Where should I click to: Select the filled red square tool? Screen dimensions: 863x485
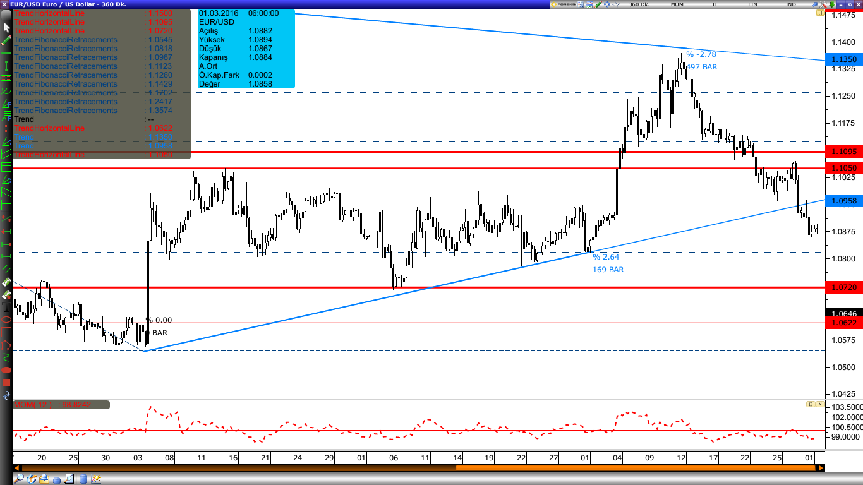[6, 383]
